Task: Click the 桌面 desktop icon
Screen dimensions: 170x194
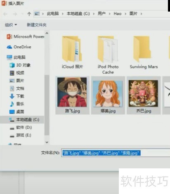Action: click(x=12, y=112)
